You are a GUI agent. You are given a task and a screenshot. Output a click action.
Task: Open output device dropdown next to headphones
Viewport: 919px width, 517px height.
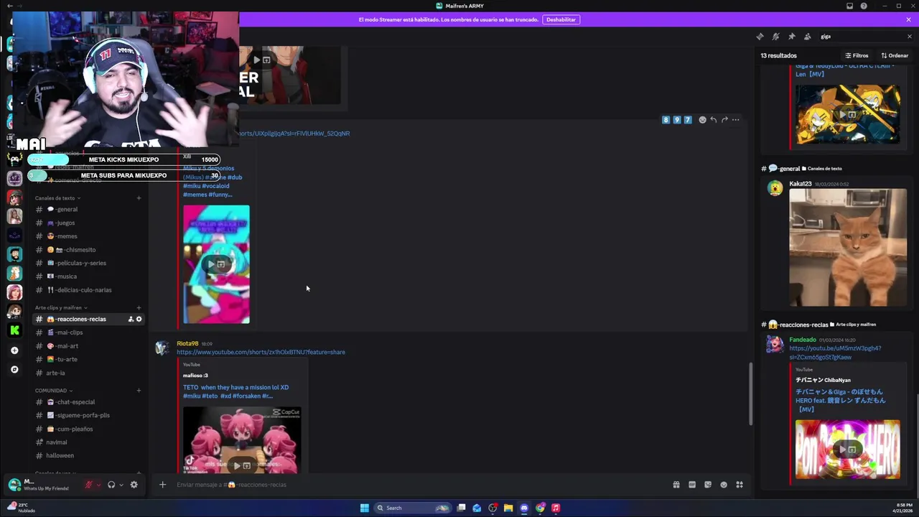(x=121, y=485)
